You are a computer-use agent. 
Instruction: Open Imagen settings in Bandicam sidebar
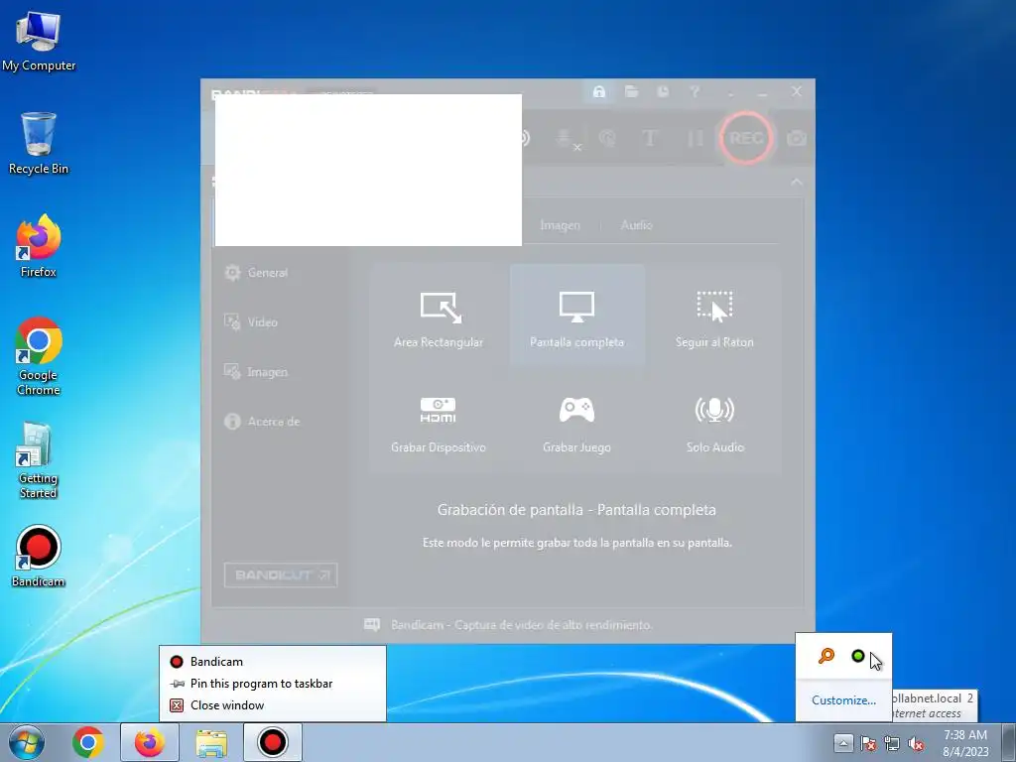[255, 372]
